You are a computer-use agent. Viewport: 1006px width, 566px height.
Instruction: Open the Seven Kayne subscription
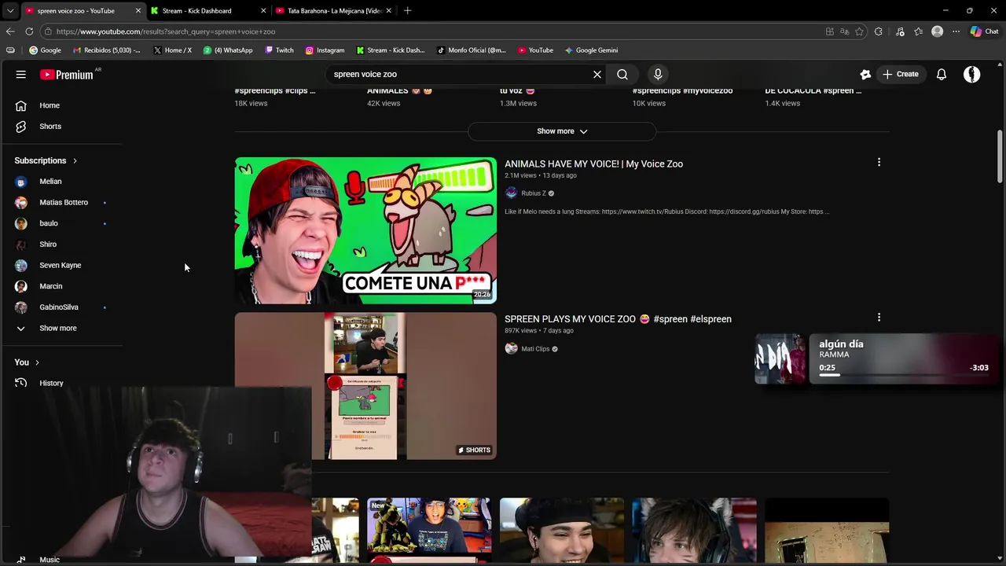(x=61, y=266)
